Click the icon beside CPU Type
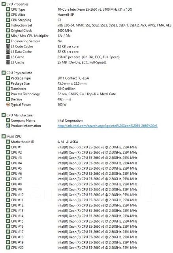 click(8, 9)
